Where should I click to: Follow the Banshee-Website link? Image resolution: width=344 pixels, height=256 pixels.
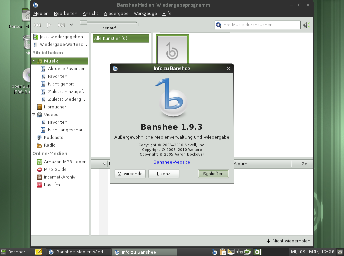(172, 162)
